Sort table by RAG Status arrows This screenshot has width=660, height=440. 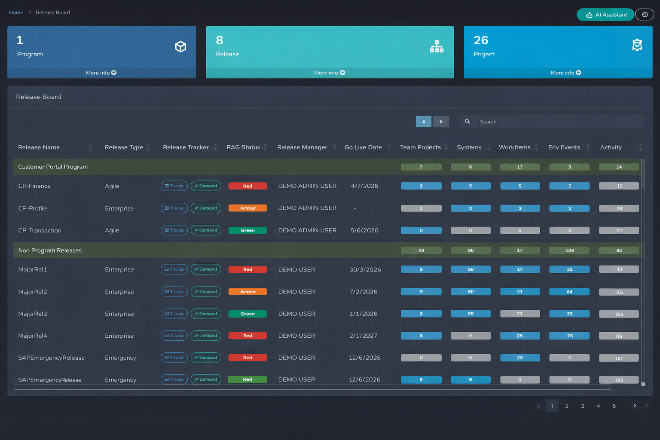[265, 147]
